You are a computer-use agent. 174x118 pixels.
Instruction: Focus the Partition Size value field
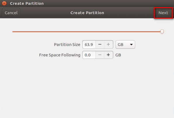(89, 45)
